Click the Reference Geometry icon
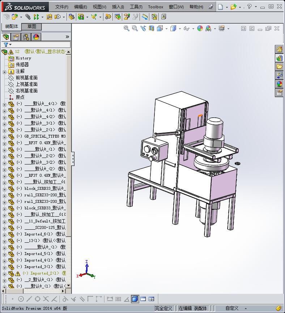This screenshot has height=313, width=285. coord(94,17)
